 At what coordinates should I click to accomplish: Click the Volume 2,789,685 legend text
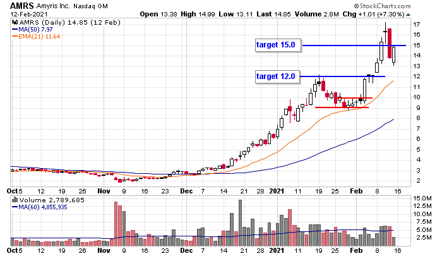[52, 200]
